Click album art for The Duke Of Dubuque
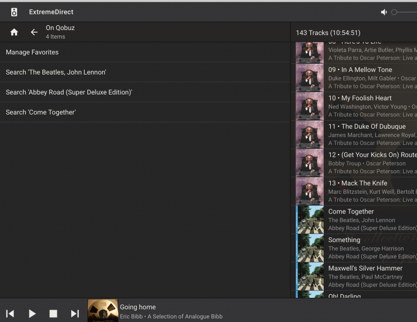The width and height of the screenshot is (417, 322). click(310, 135)
